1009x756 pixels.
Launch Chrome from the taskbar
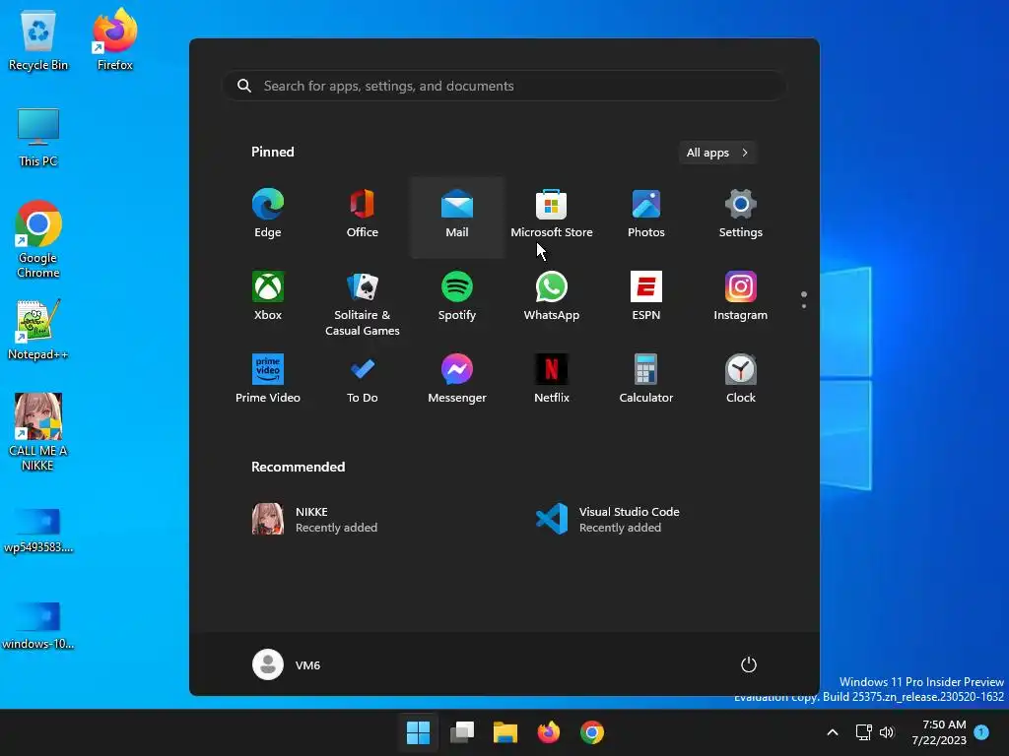592,732
